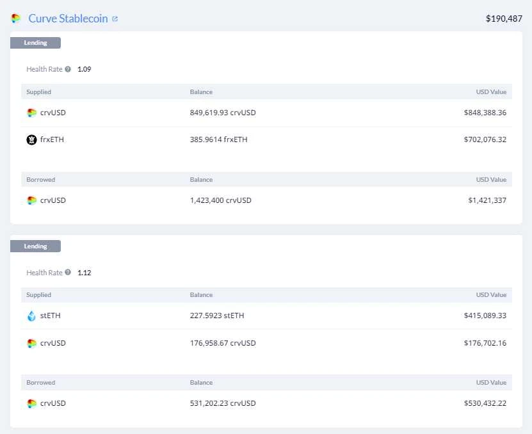Click the $1,421,337 borrowed USD value
Viewport: 532px width, 434px height.
coord(487,200)
